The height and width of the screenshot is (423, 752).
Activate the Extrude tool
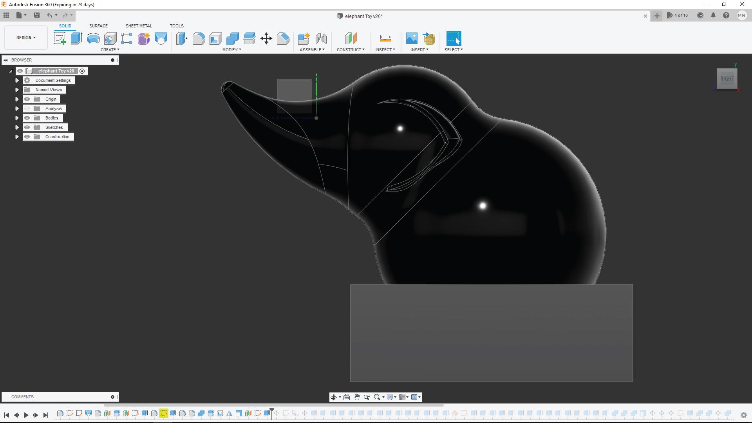tap(76, 38)
